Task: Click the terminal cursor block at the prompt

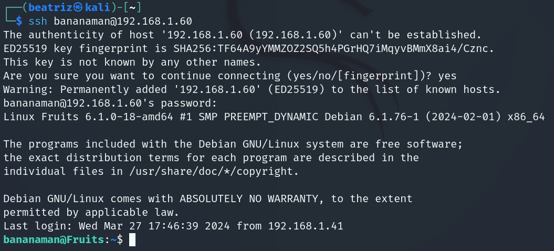Action: 132,239
